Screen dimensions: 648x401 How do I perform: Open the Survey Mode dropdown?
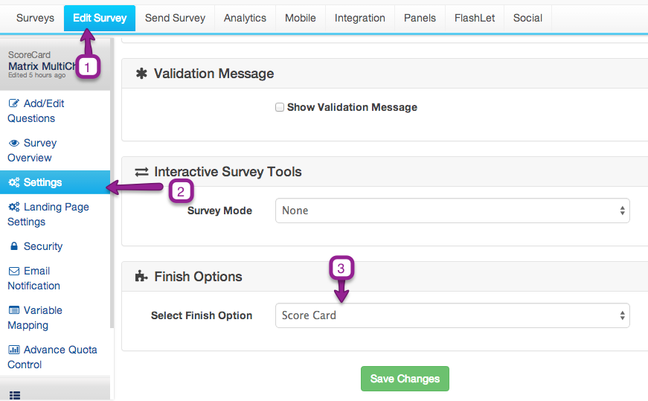click(x=452, y=211)
